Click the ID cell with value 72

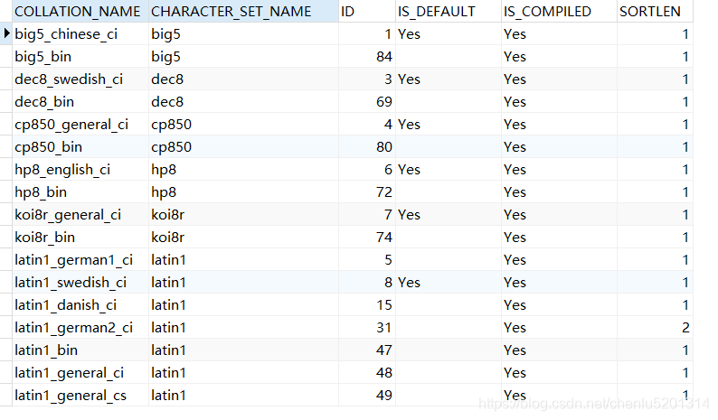(x=367, y=191)
